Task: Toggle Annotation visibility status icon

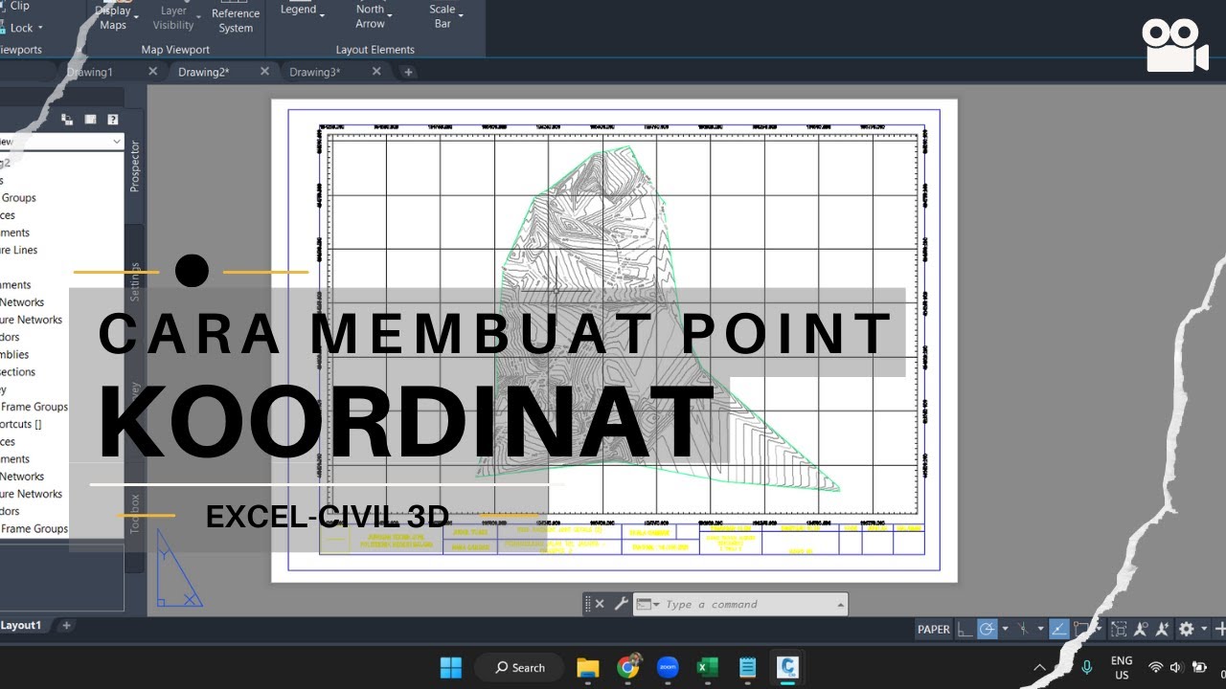Action: [x=1141, y=629]
